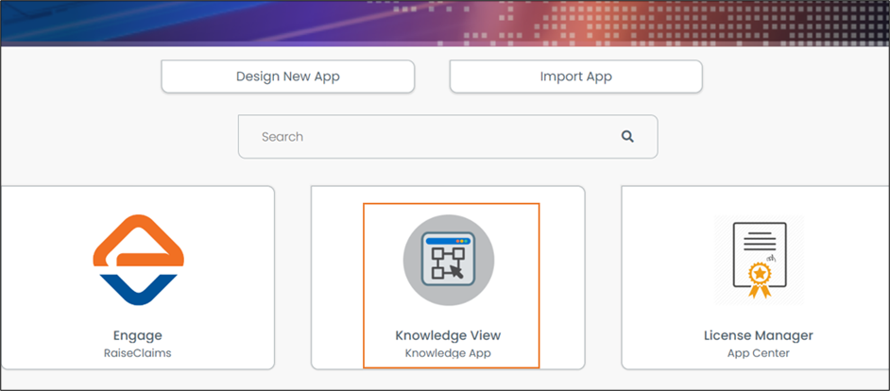Click the RaiseClaims subtitle under Engage

point(138,353)
